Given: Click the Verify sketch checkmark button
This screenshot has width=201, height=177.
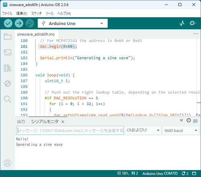Looking at the screenshot, I should tap(8, 23).
